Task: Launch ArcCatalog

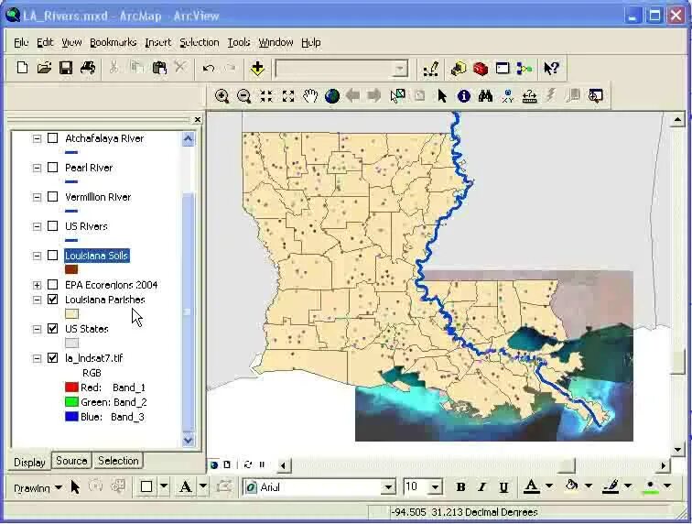Action: (458, 69)
